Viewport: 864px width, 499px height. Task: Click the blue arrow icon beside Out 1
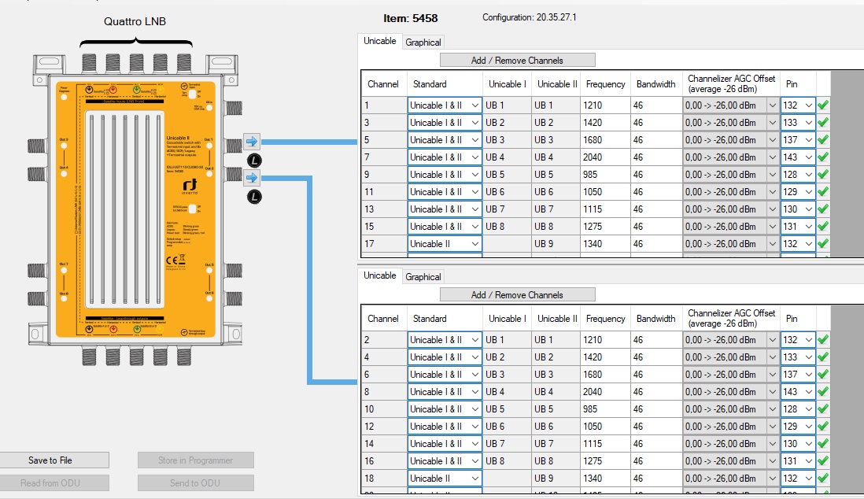point(252,141)
